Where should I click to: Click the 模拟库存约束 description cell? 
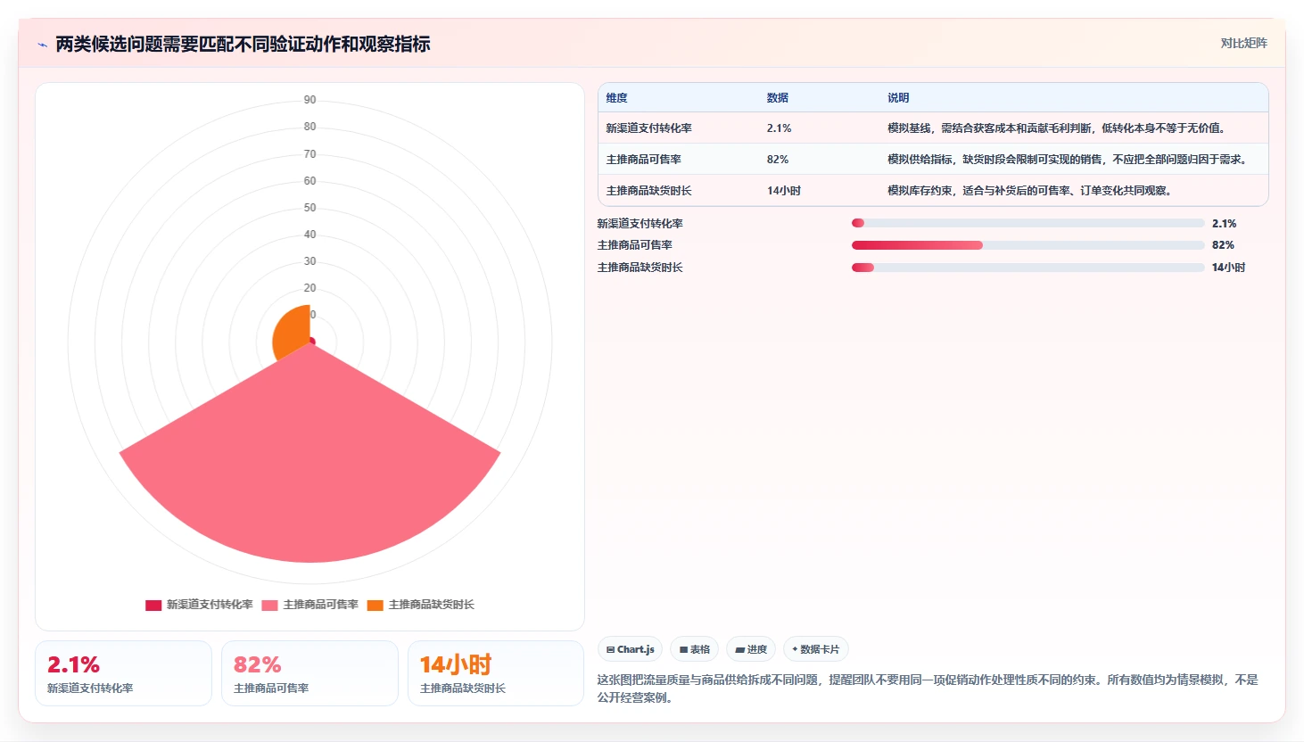(x=1030, y=191)
